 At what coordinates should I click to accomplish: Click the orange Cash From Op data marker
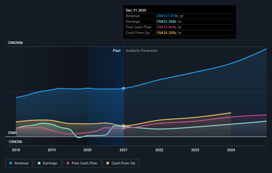(123, 126)
